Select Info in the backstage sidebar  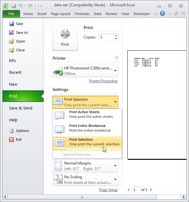(13, 61)
